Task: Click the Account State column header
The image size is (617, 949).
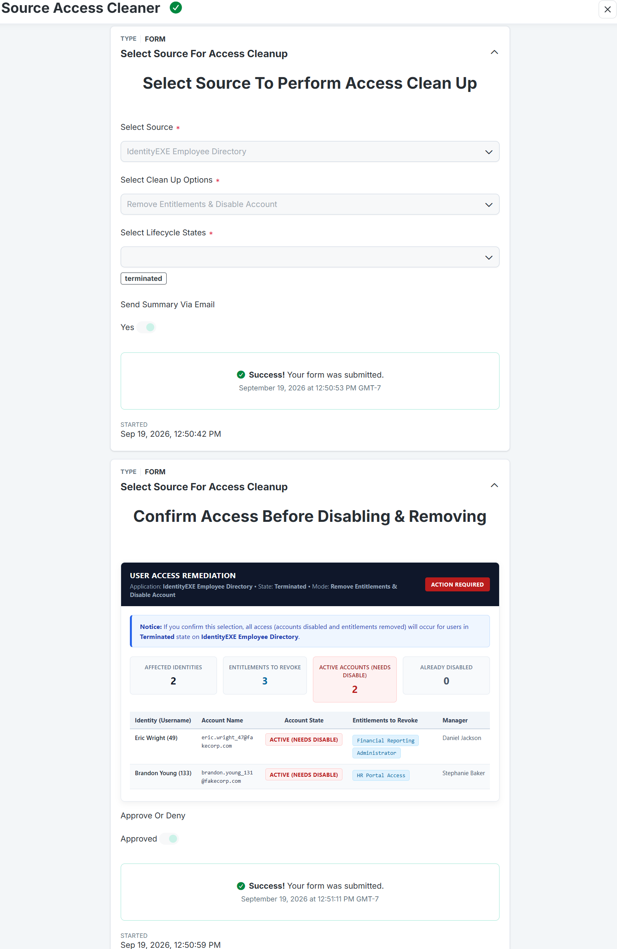Action: [x=304, y=720]
